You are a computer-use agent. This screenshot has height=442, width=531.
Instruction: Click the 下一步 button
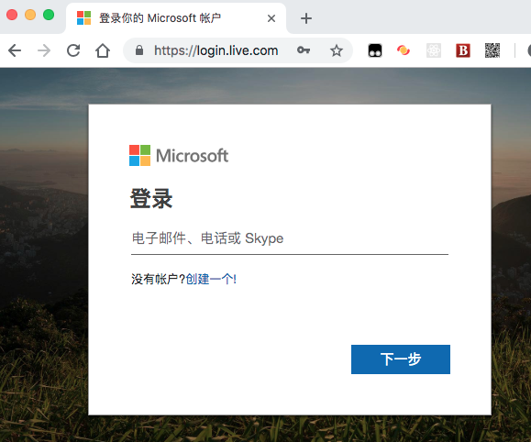[x=401, y=359]
